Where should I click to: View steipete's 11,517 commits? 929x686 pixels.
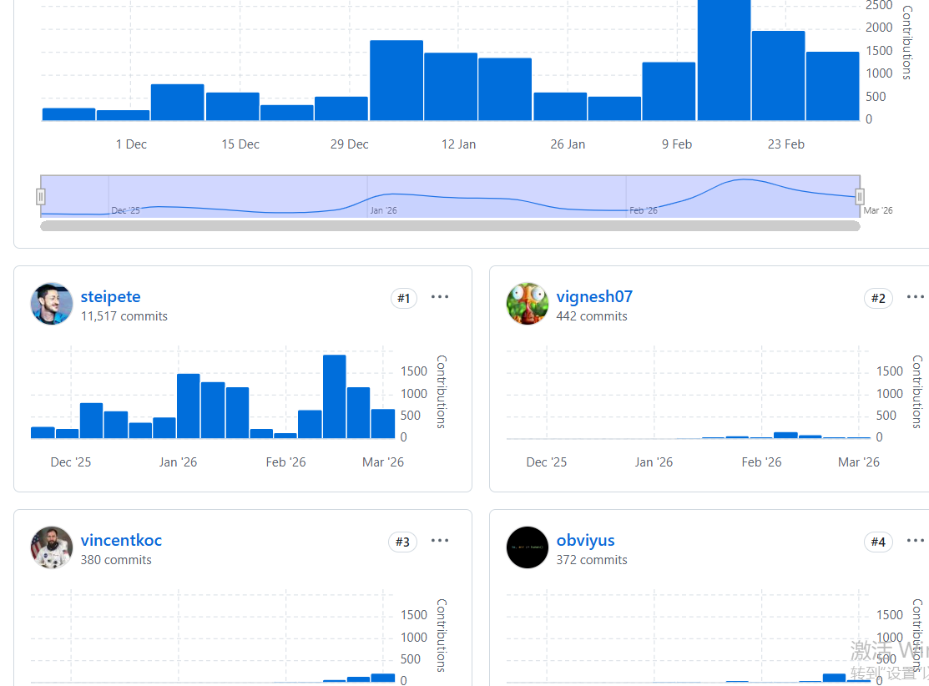pos(124,316)
